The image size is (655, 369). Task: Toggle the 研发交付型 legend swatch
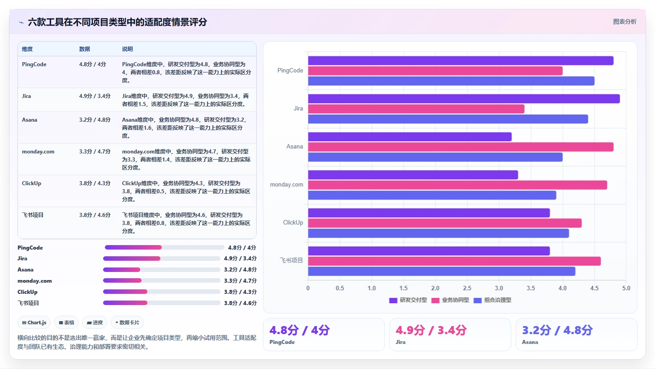(393, 301)
